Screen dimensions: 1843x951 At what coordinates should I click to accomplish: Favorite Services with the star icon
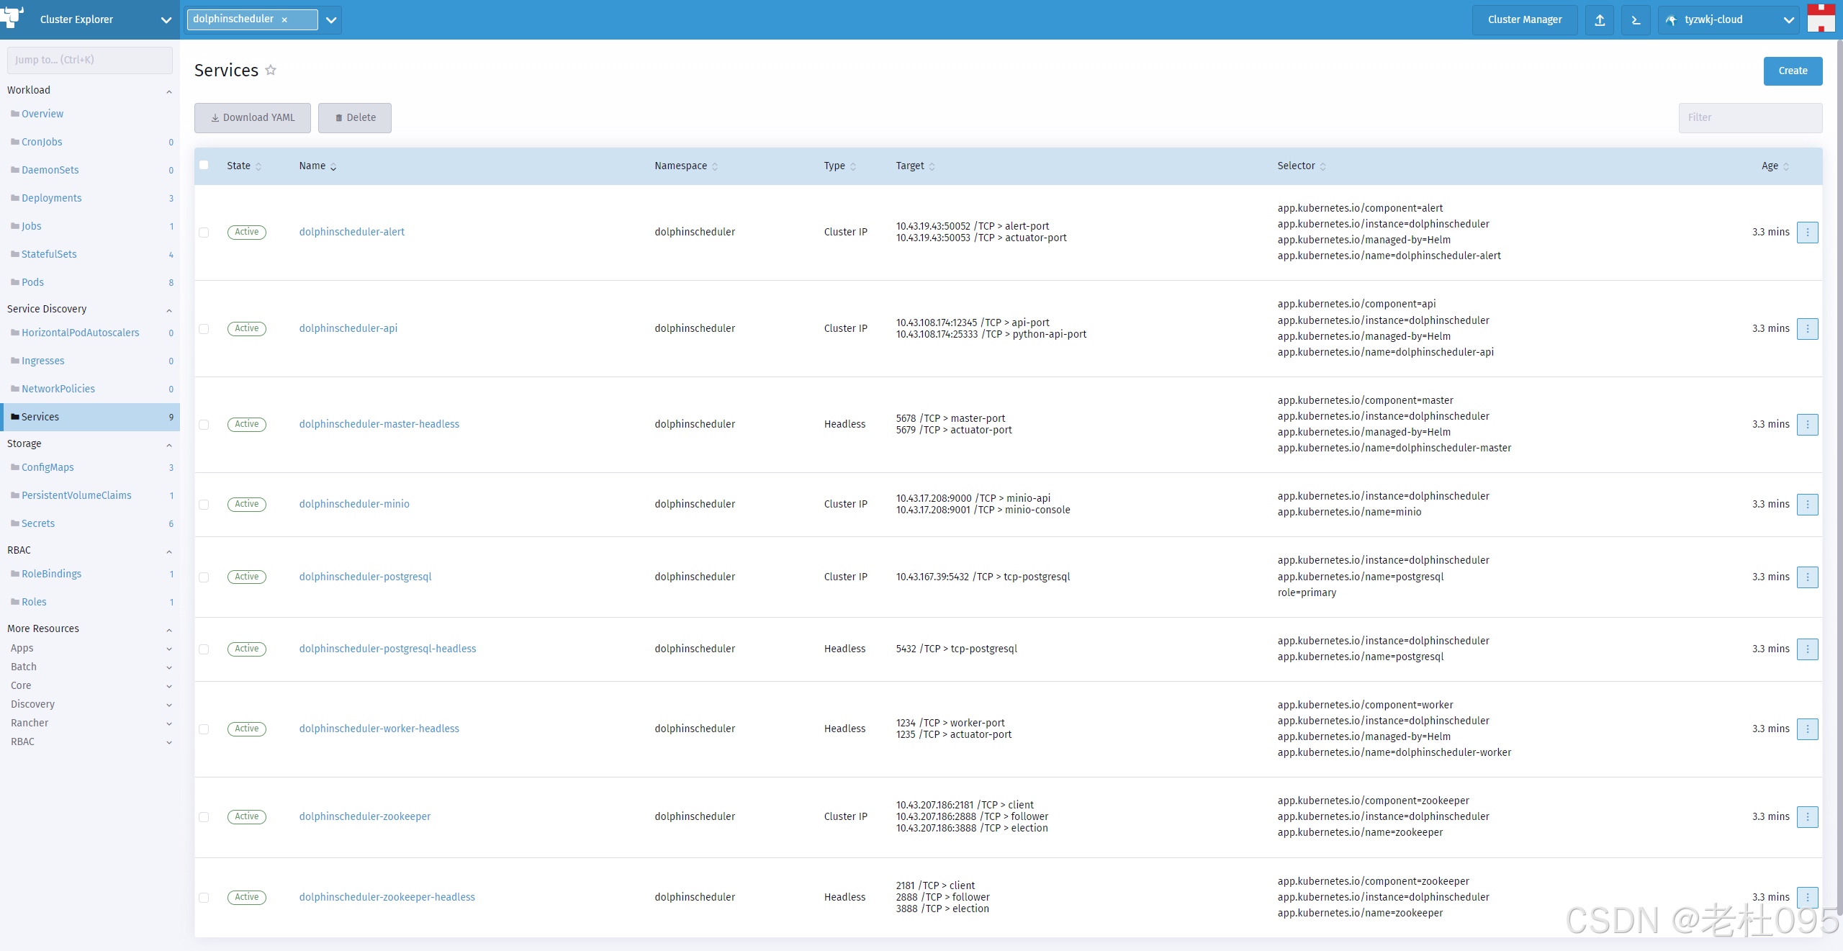click(271, 70)
